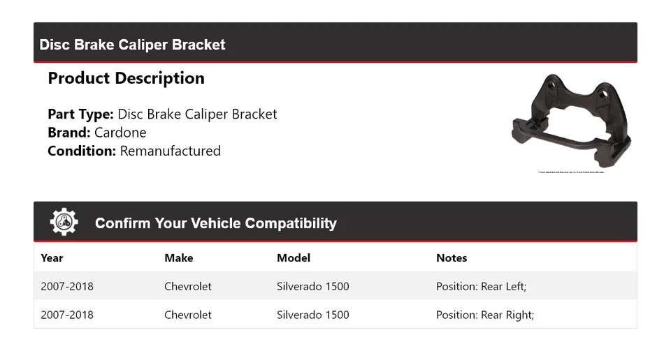Click the Disc Brake Caliper Bracket title bar
671x351 pixels.
tap(132, 45)
